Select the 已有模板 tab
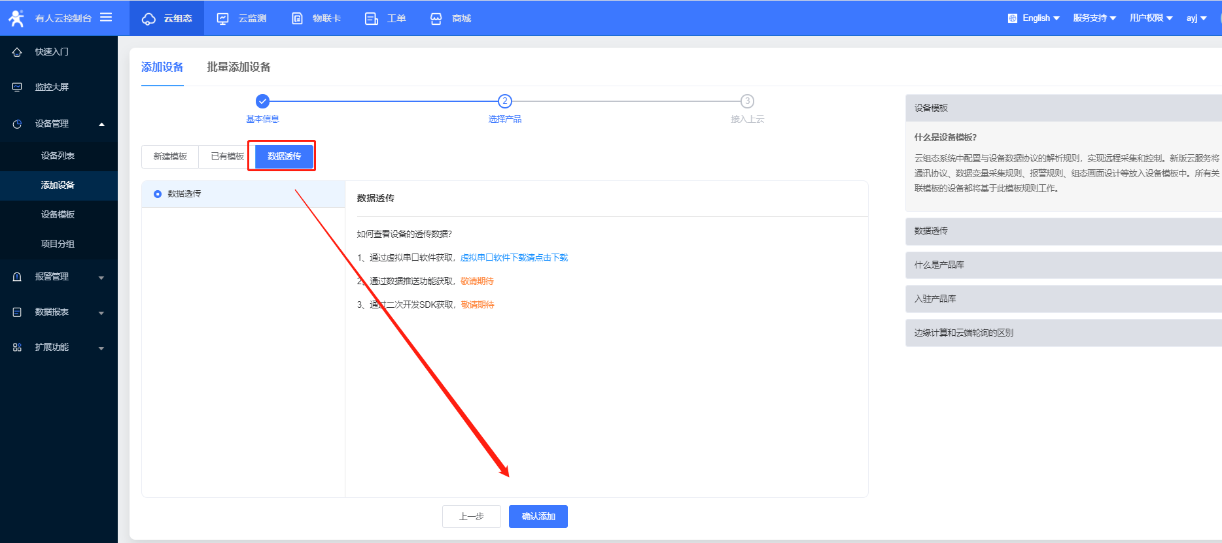1222x543 pixels. (x=227, y=157)
